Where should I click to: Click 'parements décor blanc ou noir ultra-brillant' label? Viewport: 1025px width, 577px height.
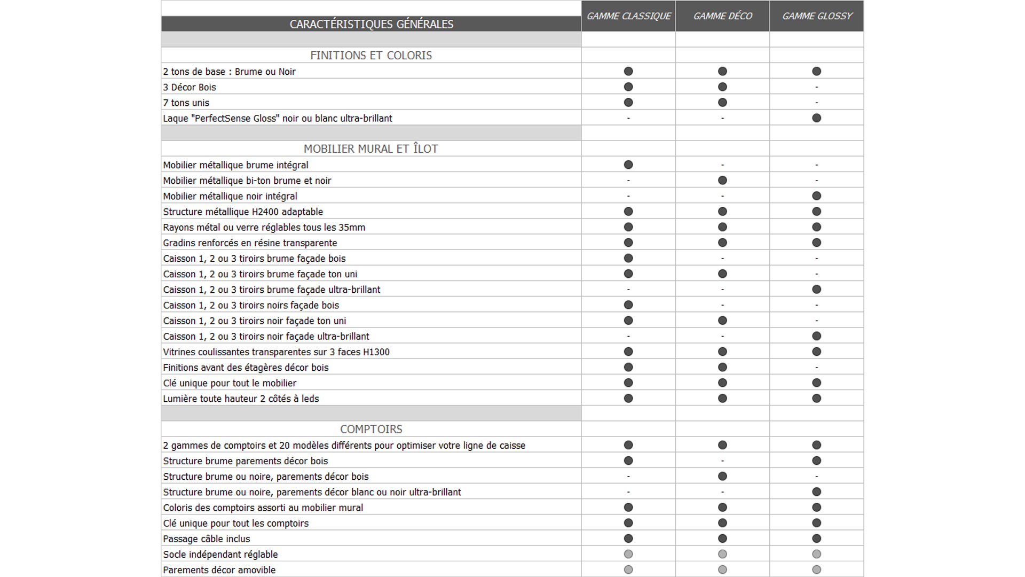tap(312, 492)
